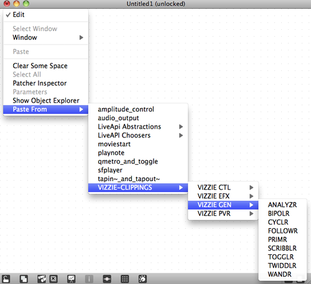Open the inspector info icon
The height and width of the screenshot is (284, 311).
(89, 278)
